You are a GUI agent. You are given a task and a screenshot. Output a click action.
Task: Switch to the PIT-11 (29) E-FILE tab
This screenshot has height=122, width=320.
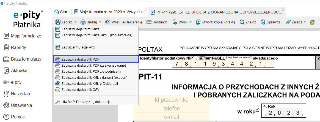tap(216, 12)
